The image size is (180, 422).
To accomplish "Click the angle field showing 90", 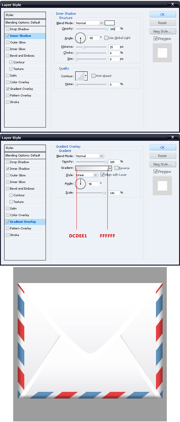I will click(x=93, y=184).
